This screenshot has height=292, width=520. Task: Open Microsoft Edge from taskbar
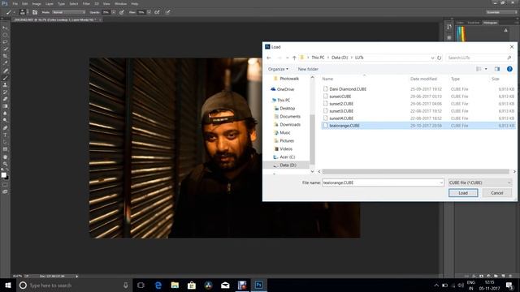click(x=158, y=285)
